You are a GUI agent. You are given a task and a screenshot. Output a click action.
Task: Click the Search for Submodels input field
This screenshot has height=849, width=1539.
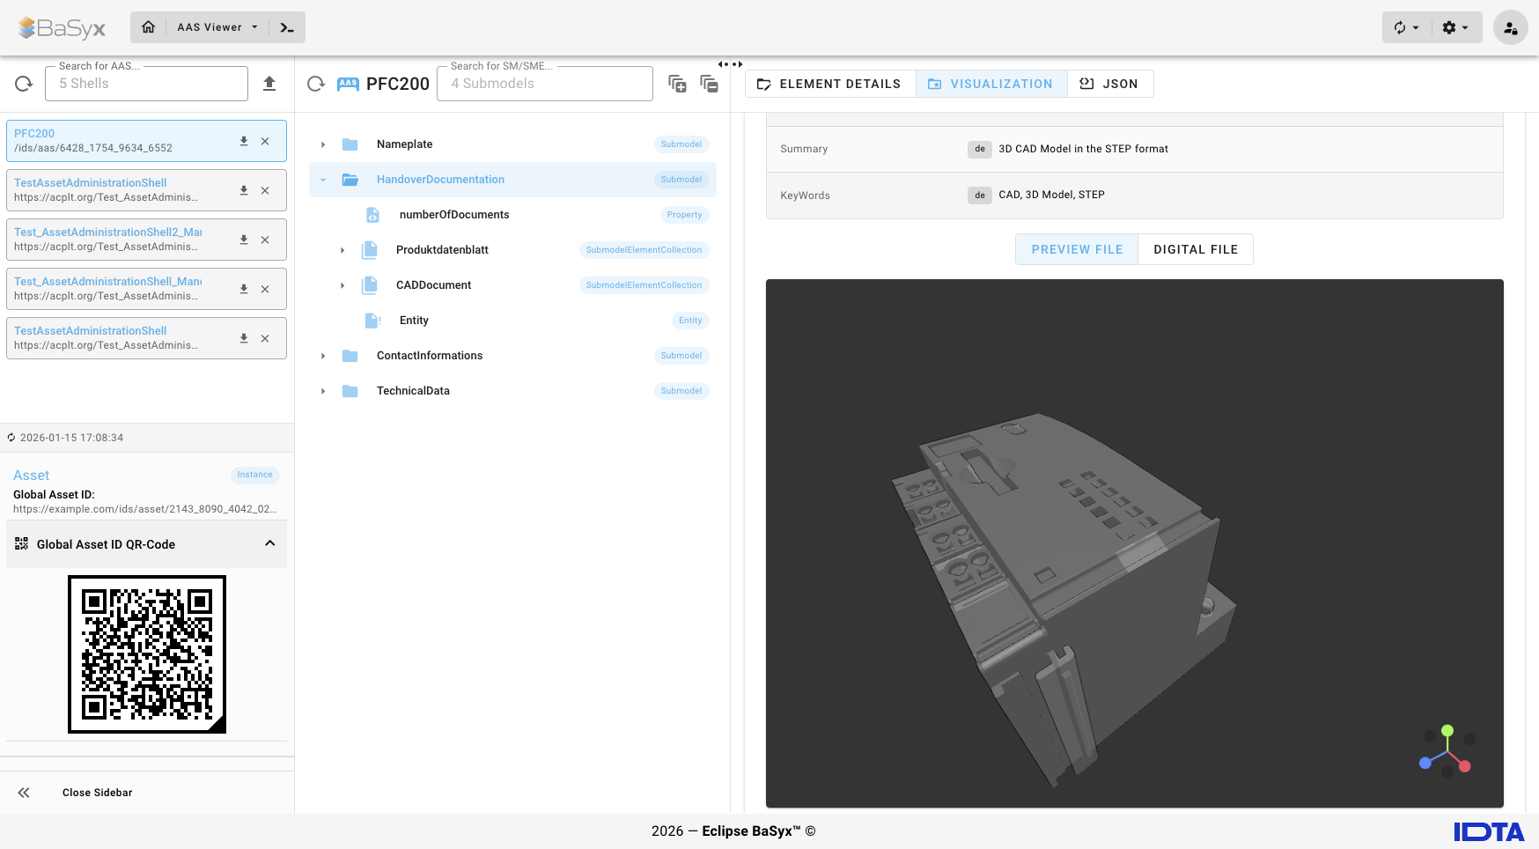544,83
